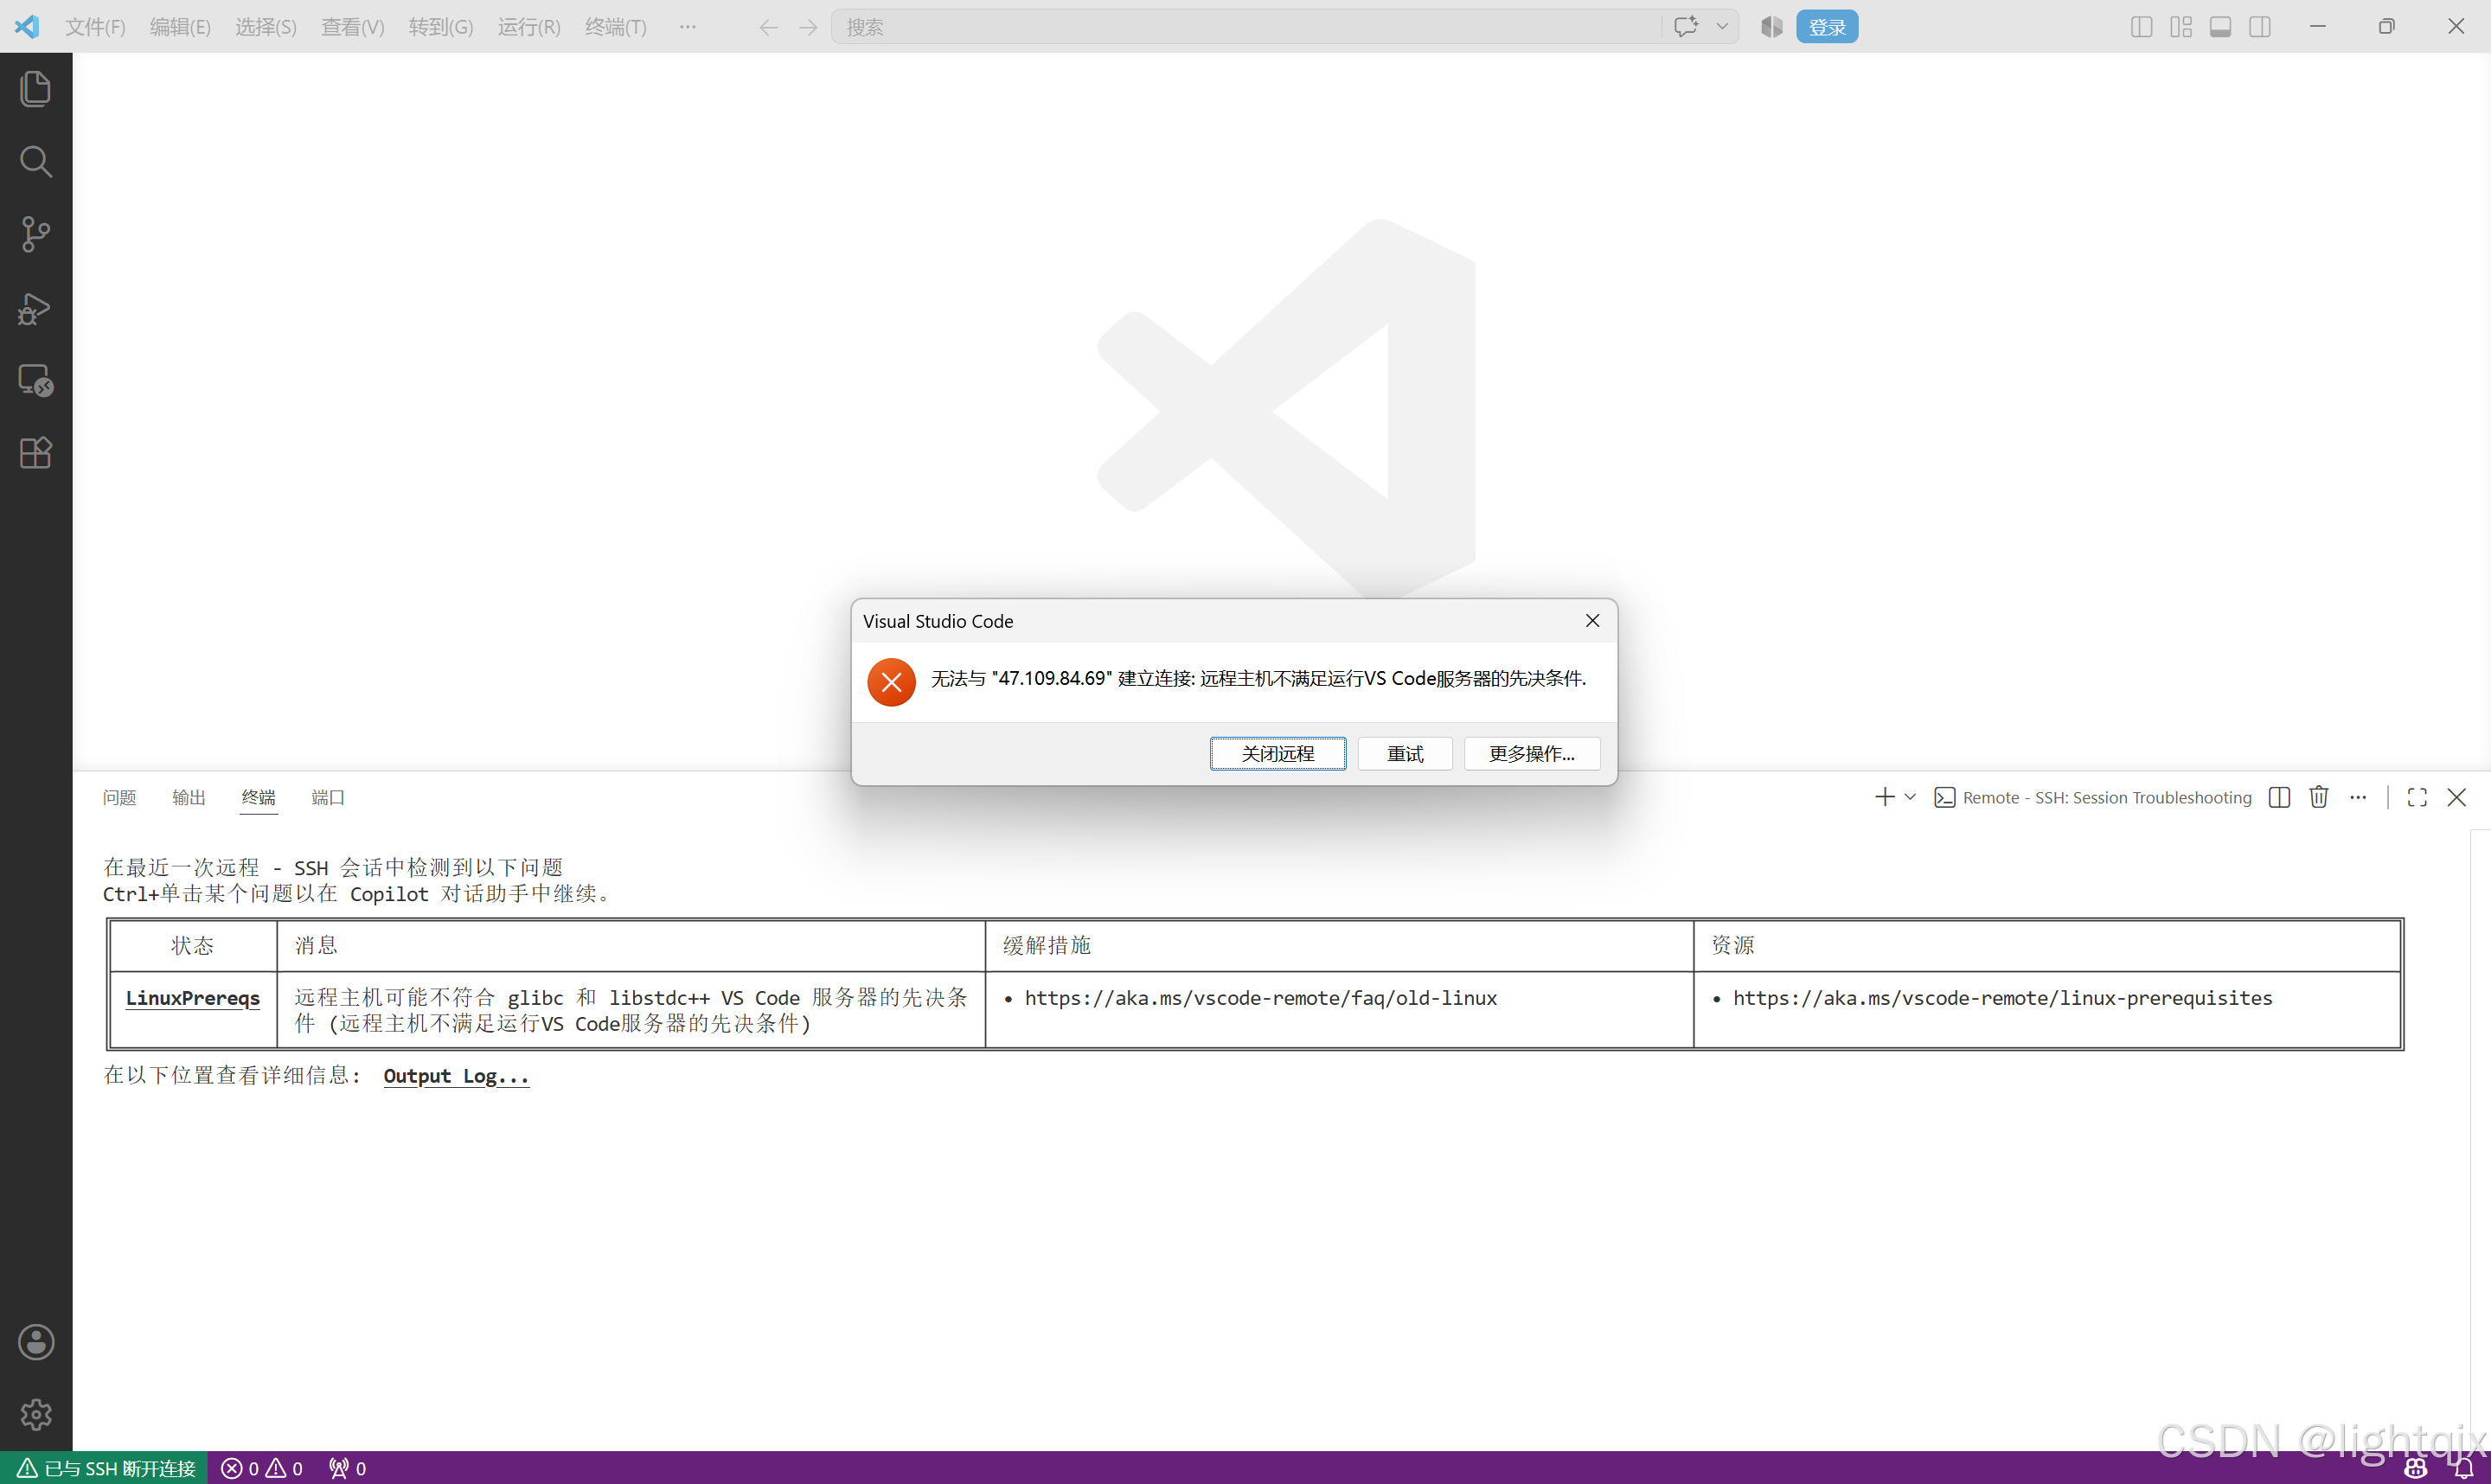
Task: Kill terminal with trash icon
Action: (x=2319, y=797)
